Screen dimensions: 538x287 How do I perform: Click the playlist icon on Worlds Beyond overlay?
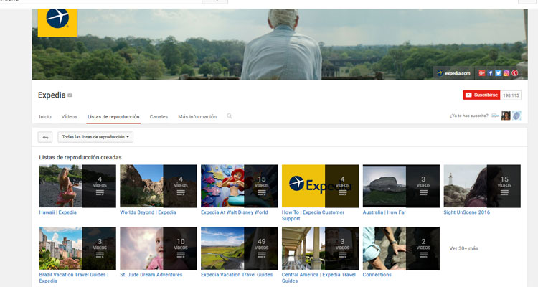(x=181, y=192)
